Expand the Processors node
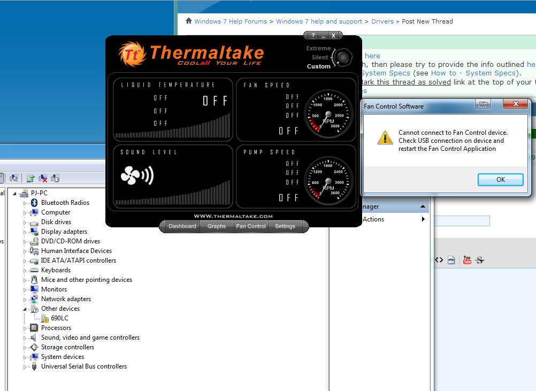The height and width of the screenshot is (391, 536). point(25,328)
